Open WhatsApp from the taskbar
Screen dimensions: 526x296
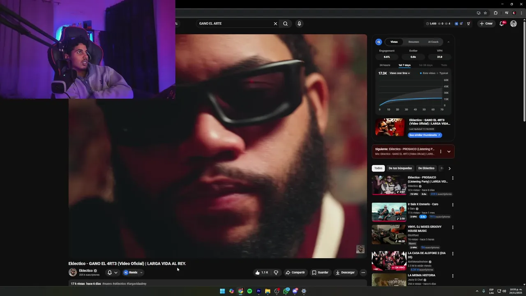point(286,291)
